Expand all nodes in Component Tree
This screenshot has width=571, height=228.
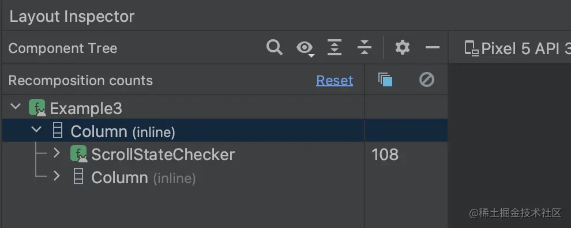pos(335,47)
